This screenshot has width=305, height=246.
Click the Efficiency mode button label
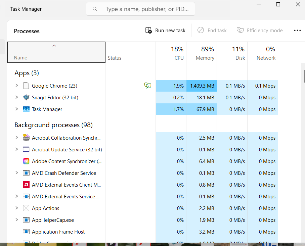[x=265, y=31]
